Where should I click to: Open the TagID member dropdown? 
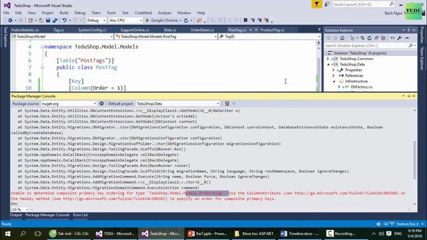pos(319,37)
